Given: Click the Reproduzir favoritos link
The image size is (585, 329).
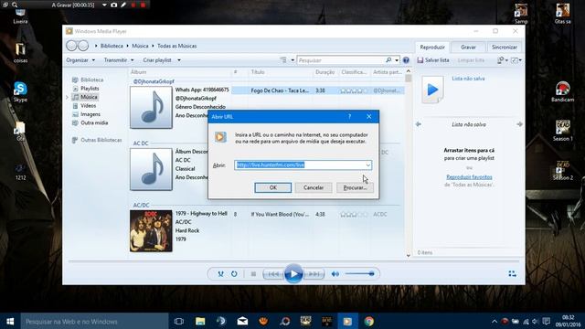Looking at the screenshot, I should [x=469, y=176].
